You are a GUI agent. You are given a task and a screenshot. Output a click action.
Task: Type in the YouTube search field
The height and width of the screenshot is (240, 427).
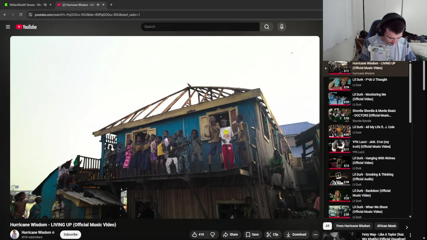(x=200, y=27)
